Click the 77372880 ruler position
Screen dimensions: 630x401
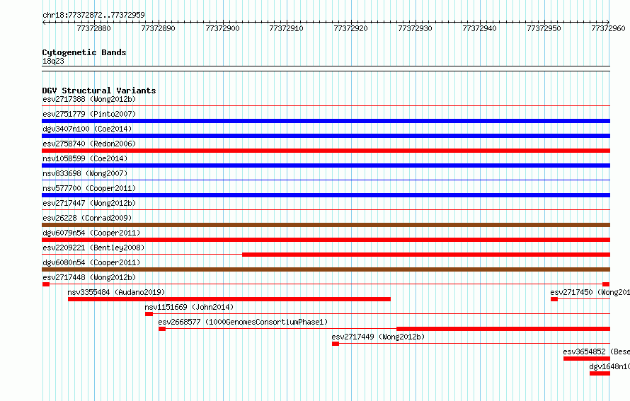[93, 28]
